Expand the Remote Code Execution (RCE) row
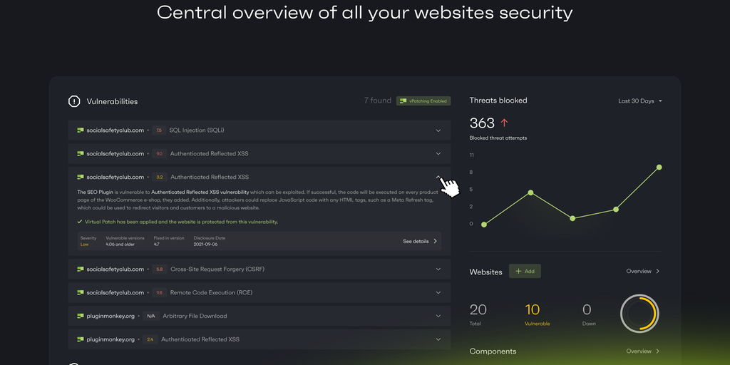This screenshot has height=365, width=730. (x=438, y=292)
